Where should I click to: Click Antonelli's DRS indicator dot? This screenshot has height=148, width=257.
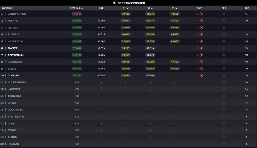pos(224,55)
